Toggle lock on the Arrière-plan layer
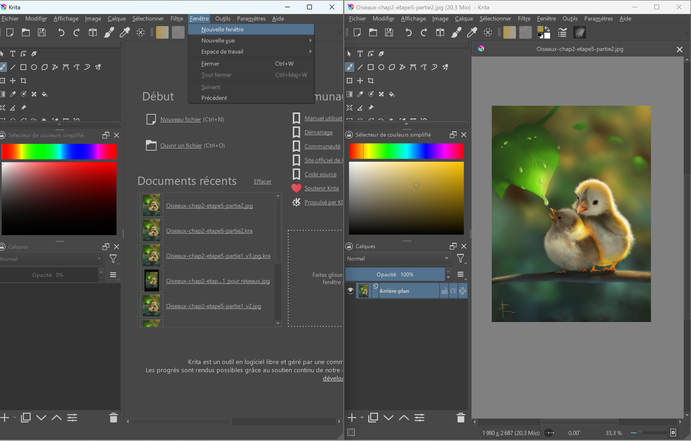 tap(444, 291)
